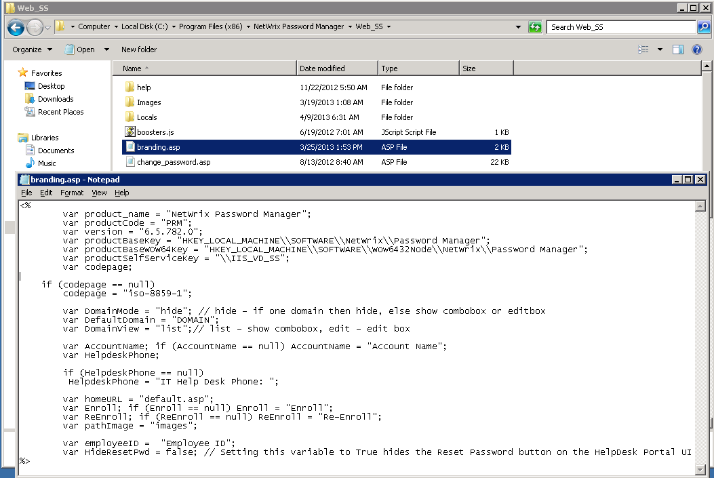This screenshot has height=478, width=714.
Task: Click the Search Web_SS input field
Action: [x=620, y=27]
